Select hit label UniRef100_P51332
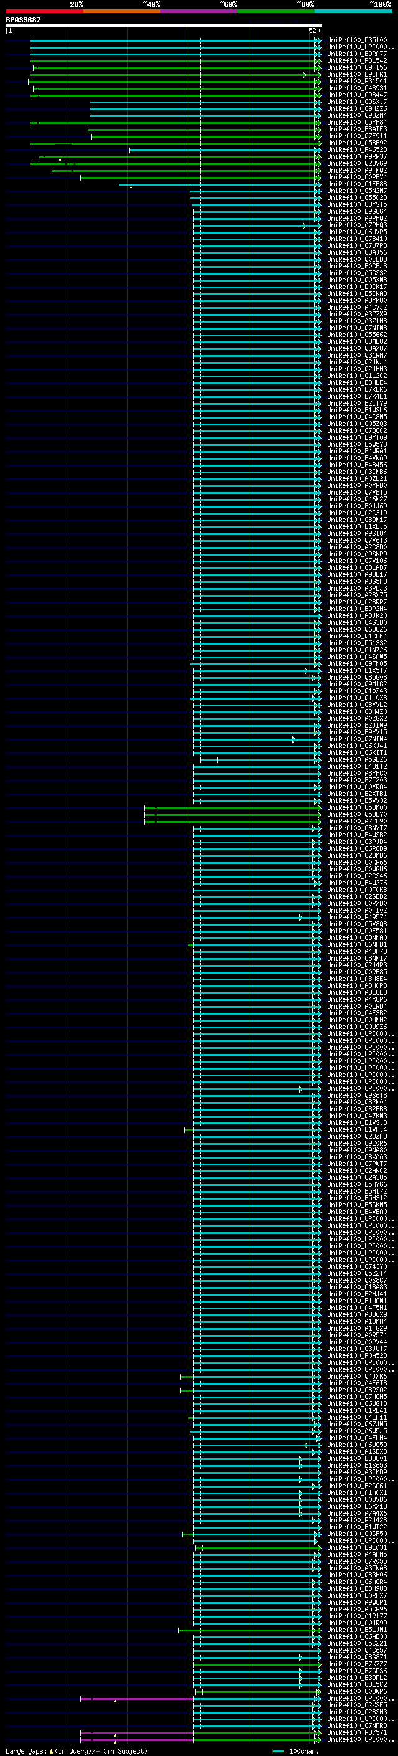The height and width of the screenshot is (1756, 398). [x=357, y=643]
